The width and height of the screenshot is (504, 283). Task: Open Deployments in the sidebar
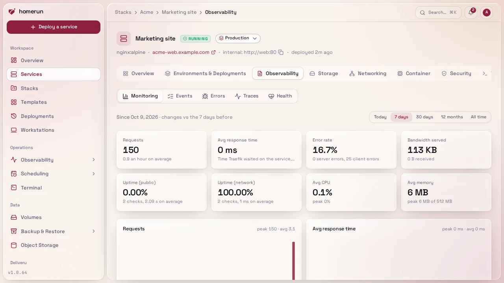(54, 116)
